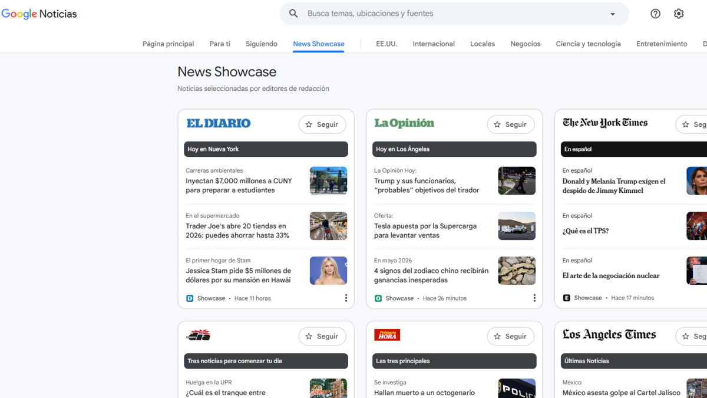This screenshot has width=707, height=398.
Task: Open El Diario card three-dot menu
Action: (346, 298)
